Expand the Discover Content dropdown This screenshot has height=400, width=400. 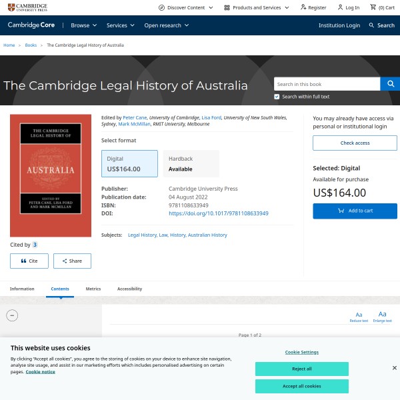tap(186, 7)
